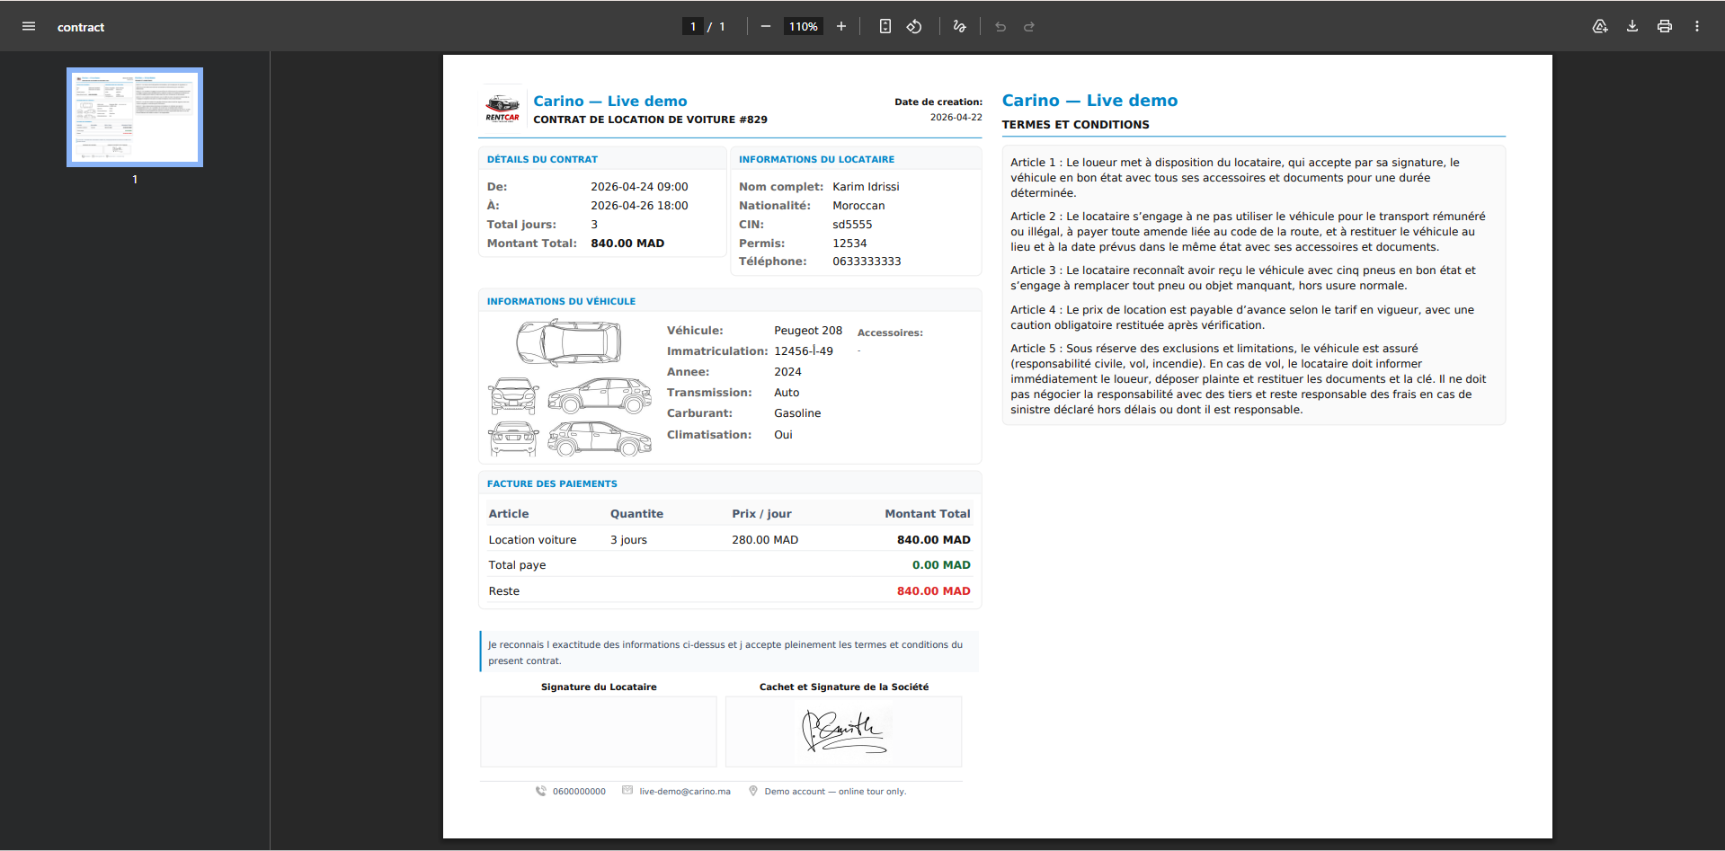Image resolution: width=1725 pixels, height=851 pixels.
Task: Activate the draw annotation tool
Action: [x=960, y=27]
